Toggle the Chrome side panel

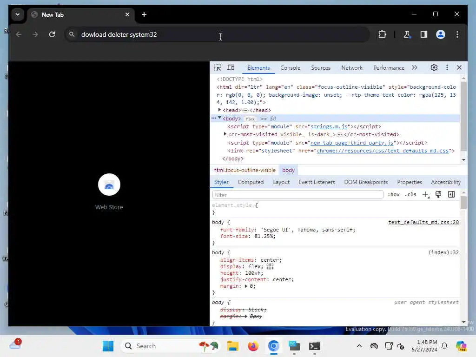[x=424, y=34]
